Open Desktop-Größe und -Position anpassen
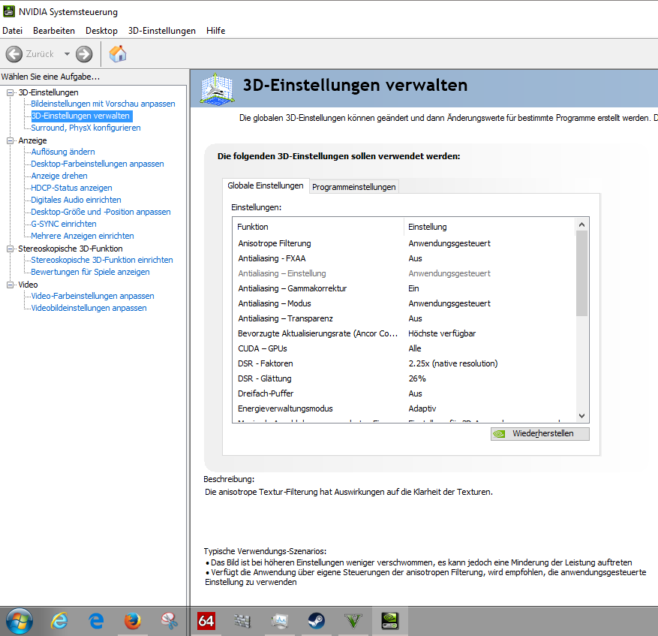Viewport: 658px width, 636px height. [x=101, y=212]
